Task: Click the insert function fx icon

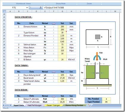Action: click(41, 8)
